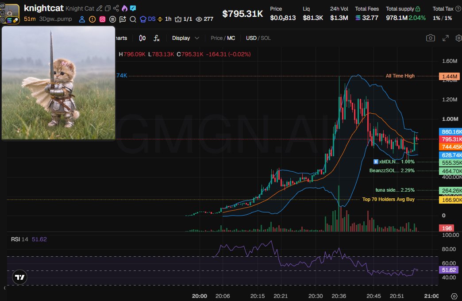Image resolution: width=462 pixels, height=301 pixels.
Task: Click the 20:36 time axis label
Action: 339,296
